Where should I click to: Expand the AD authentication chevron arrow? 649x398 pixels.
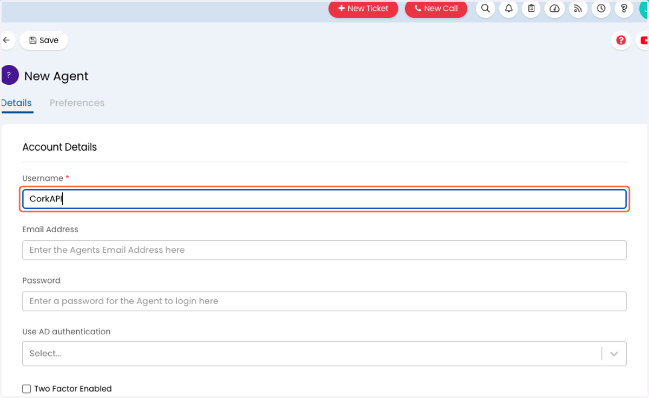[x=614, y=354]
